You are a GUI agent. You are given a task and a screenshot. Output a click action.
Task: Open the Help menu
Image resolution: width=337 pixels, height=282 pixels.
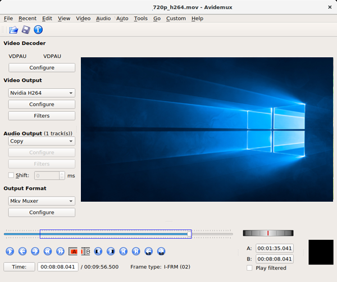pyautogui.click(x=197, y=19)
